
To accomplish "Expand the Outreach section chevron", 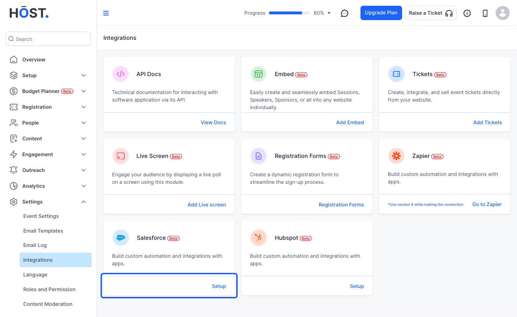I will click(x=84, y=170).
